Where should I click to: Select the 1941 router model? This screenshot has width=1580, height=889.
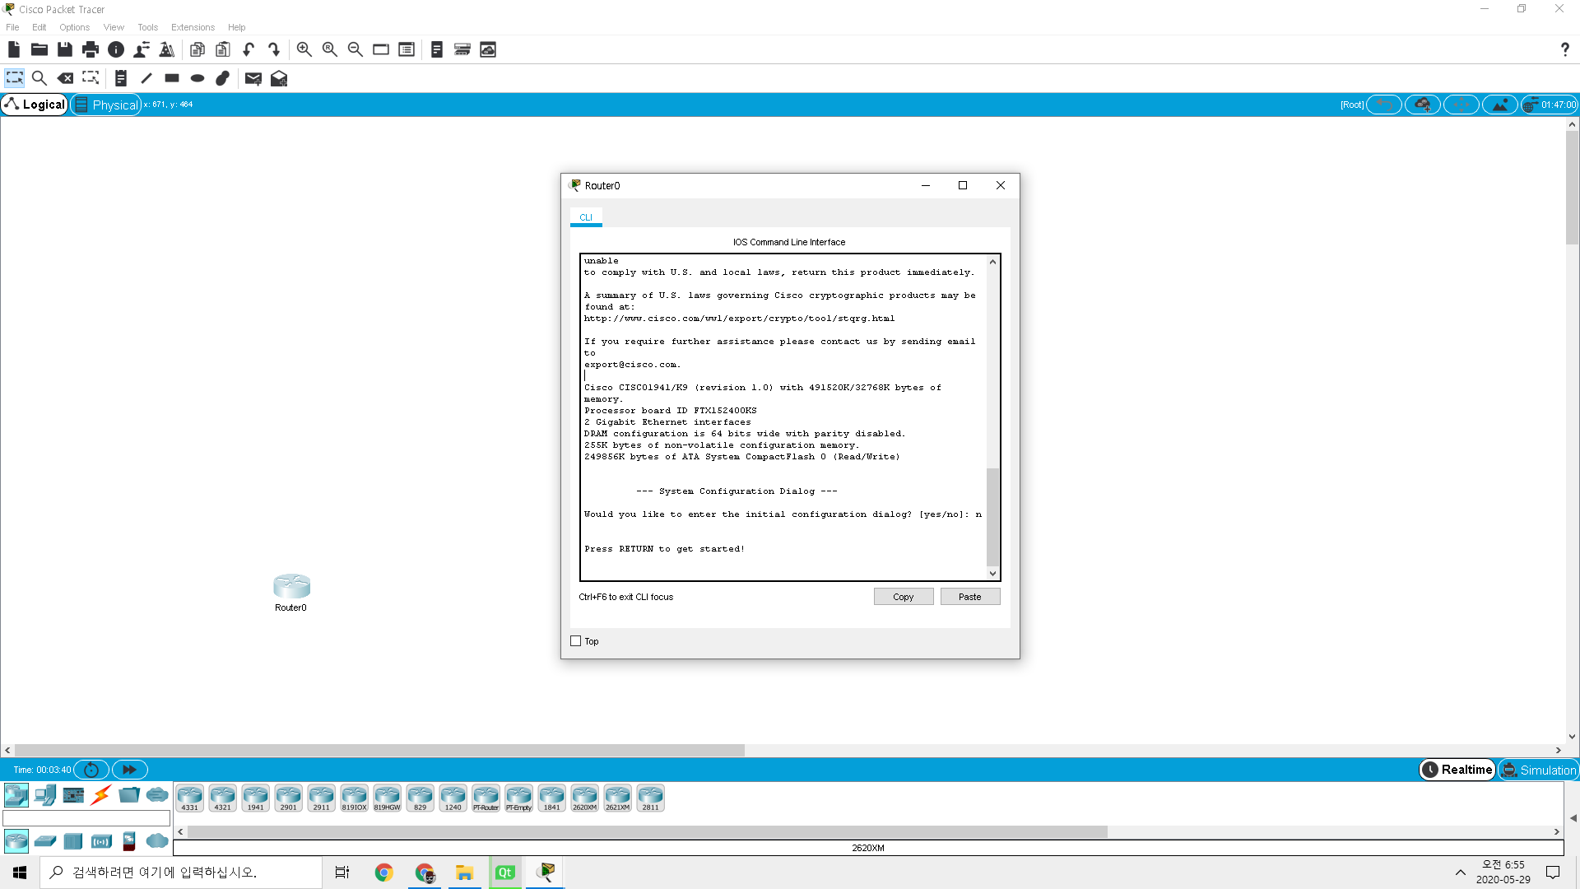(x=255, y=796)
